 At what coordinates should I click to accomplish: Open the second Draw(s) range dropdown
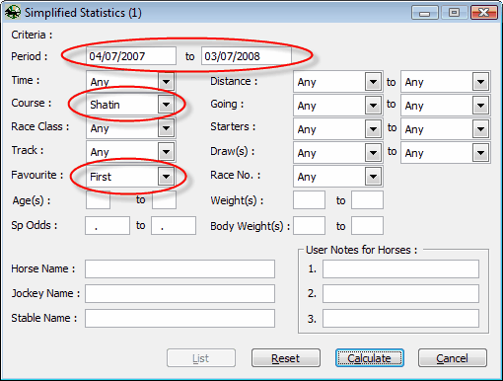446,153
